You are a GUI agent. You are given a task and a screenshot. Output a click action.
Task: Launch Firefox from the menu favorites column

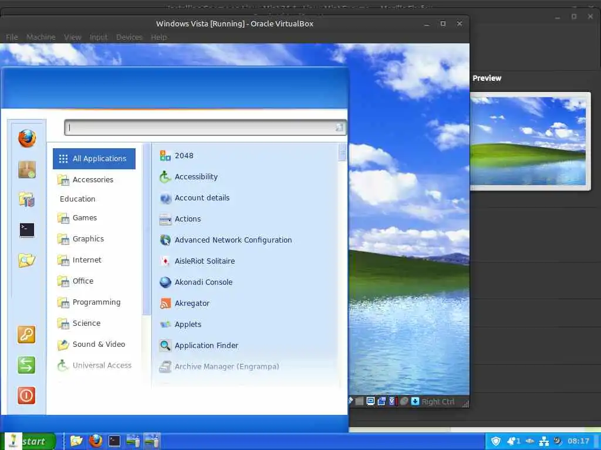[27, 138]
